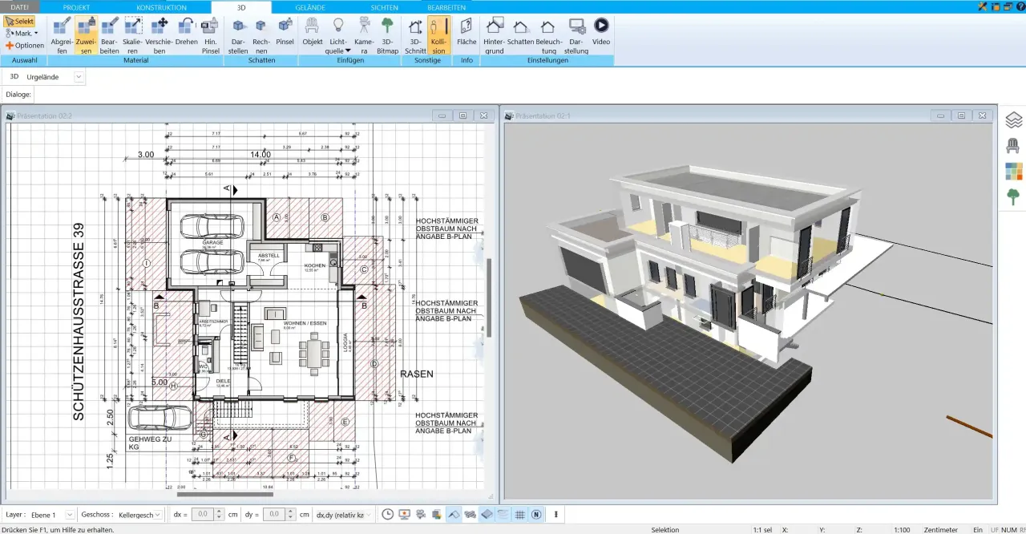Switch to the BEARBEITEN tab
1026x534 pixels.
click(446, 6)
